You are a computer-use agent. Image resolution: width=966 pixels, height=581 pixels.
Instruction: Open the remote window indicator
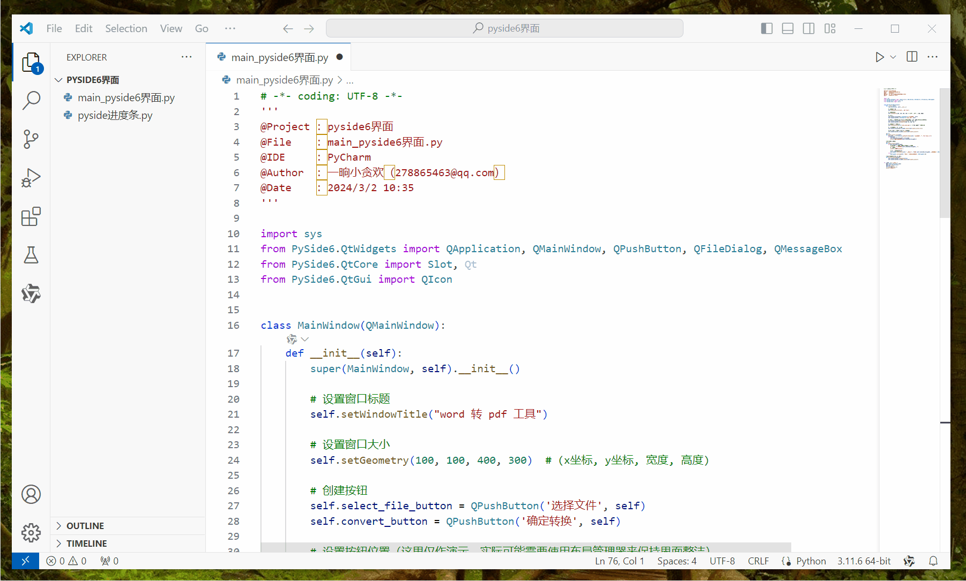coord(25,561)
